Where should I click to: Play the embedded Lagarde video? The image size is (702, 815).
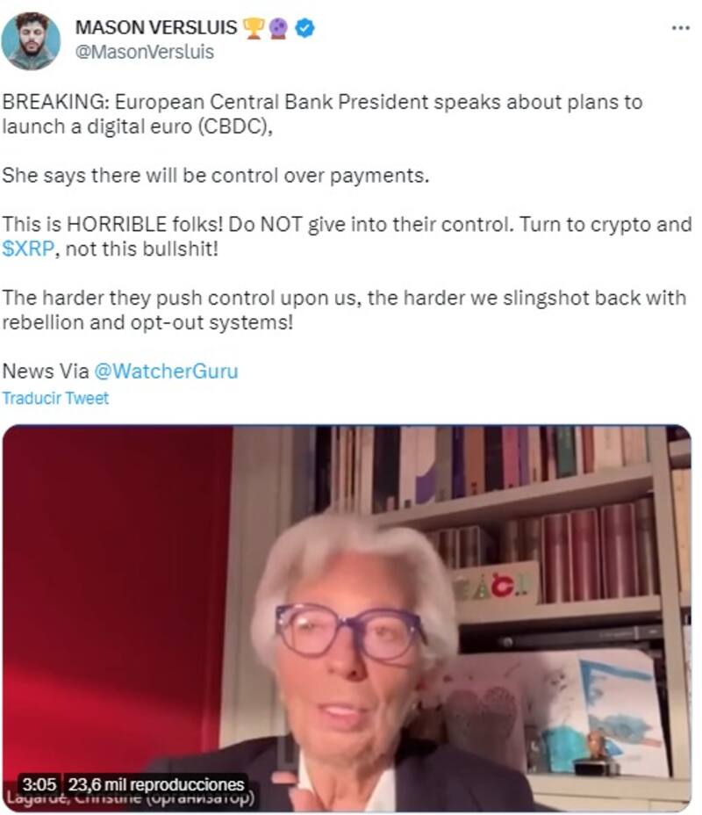tap(347, 618)
